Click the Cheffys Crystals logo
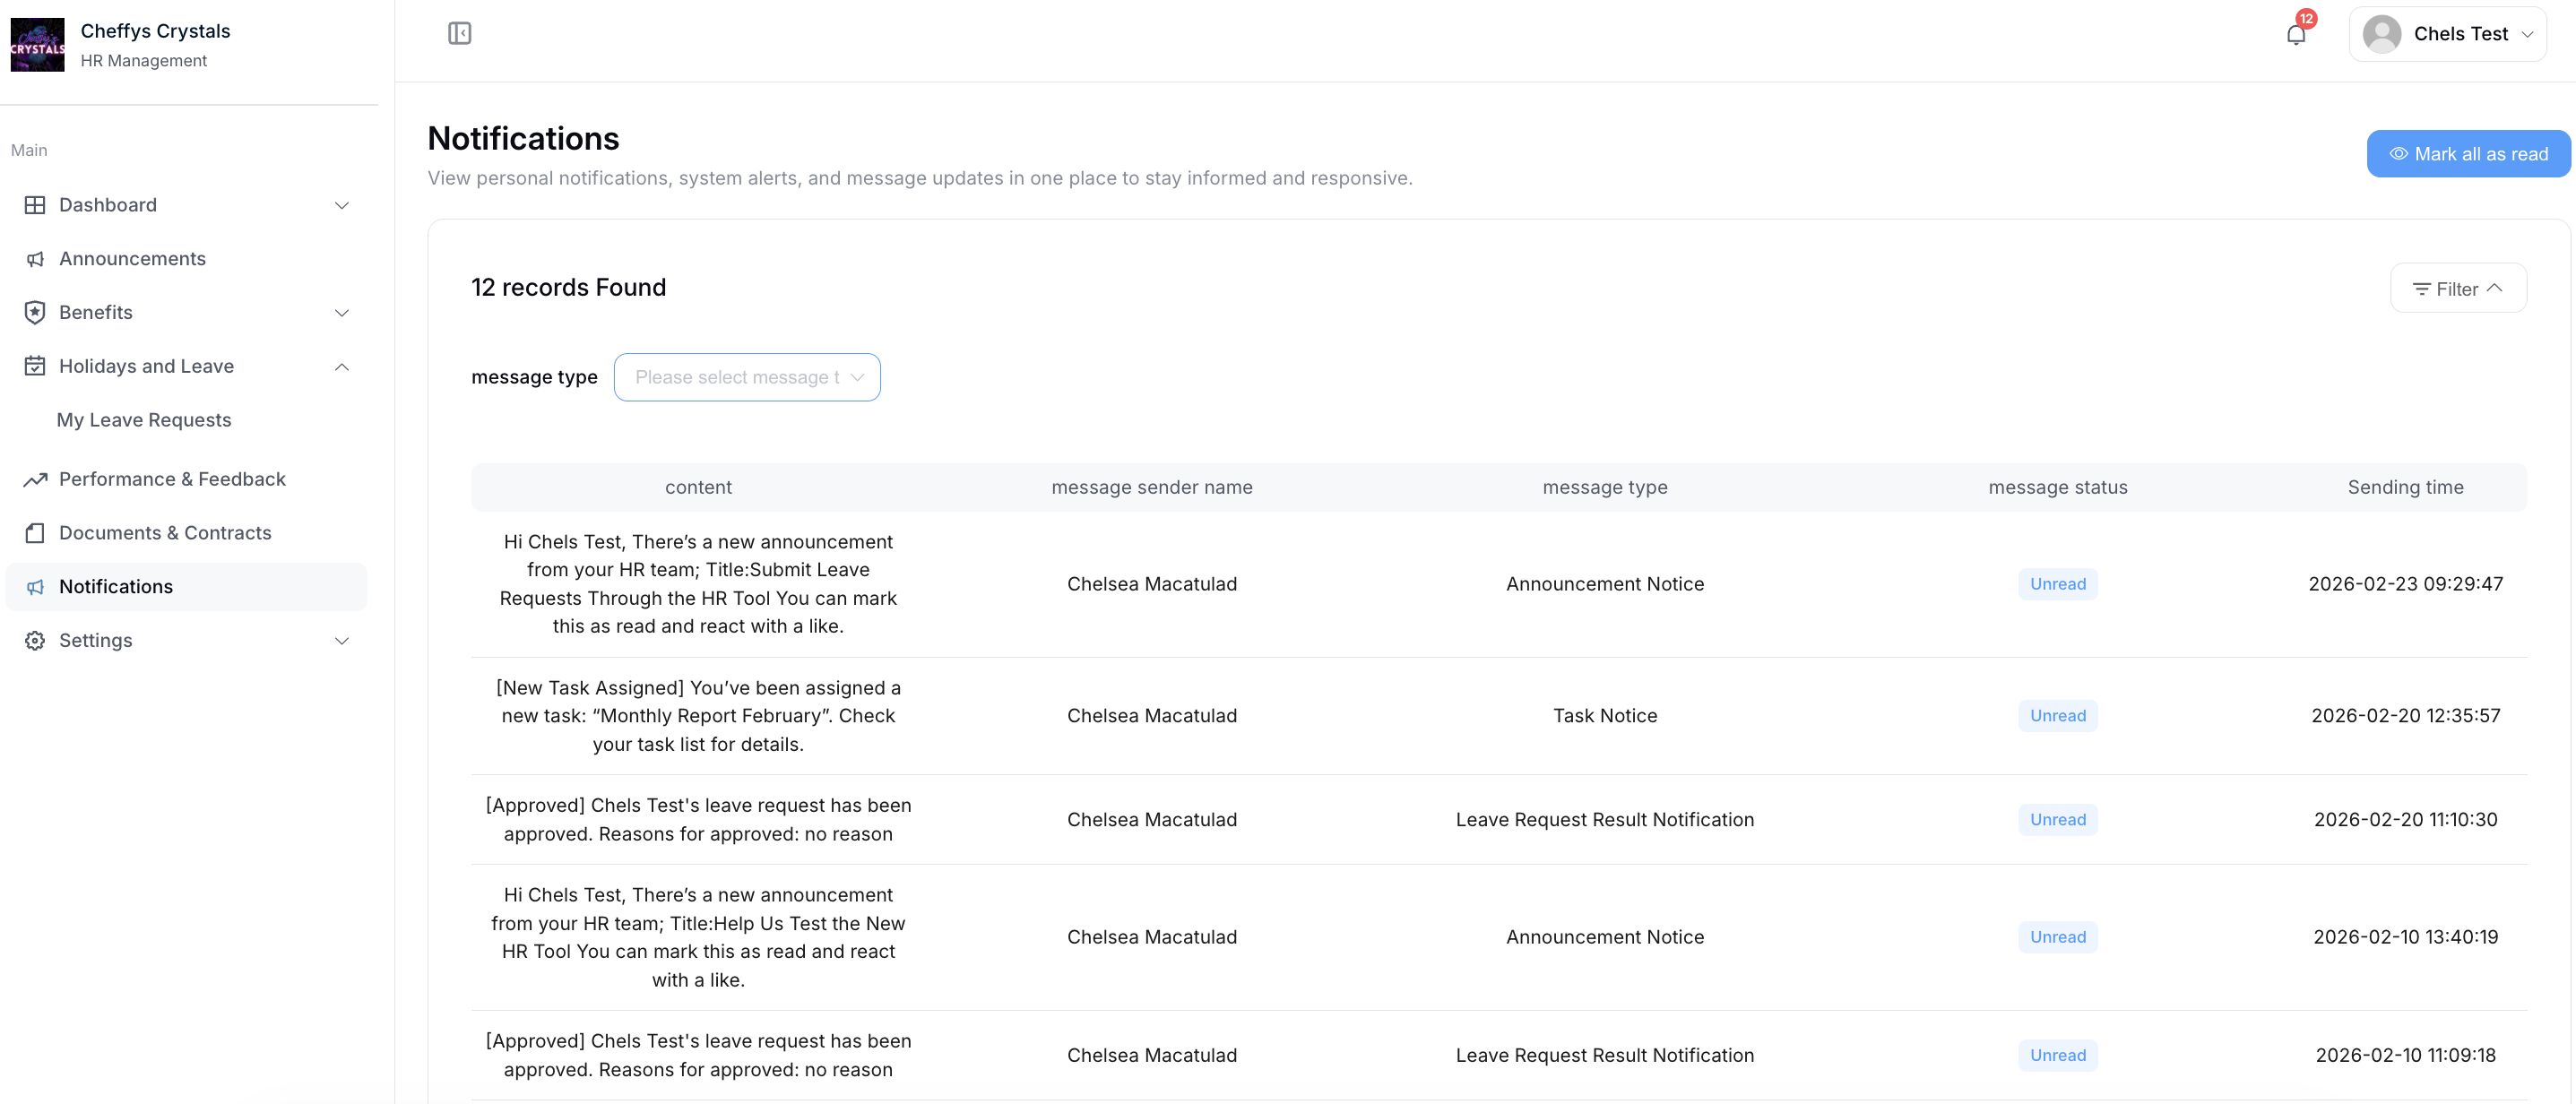2576x1104 pixels. tap(37, 45)
